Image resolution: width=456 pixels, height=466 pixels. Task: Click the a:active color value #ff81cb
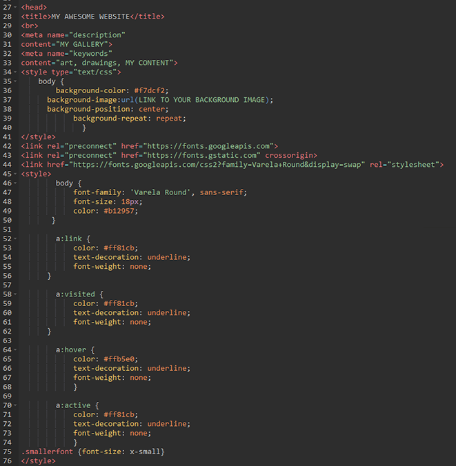(x=119, y=414)
